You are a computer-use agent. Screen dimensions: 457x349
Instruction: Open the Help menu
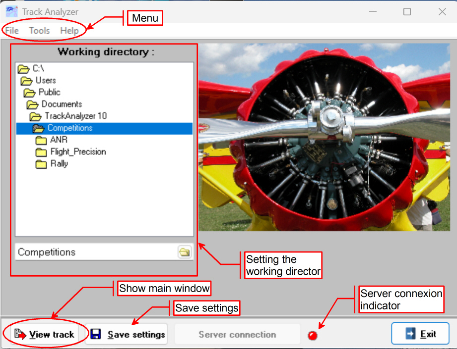pos(69,31)
